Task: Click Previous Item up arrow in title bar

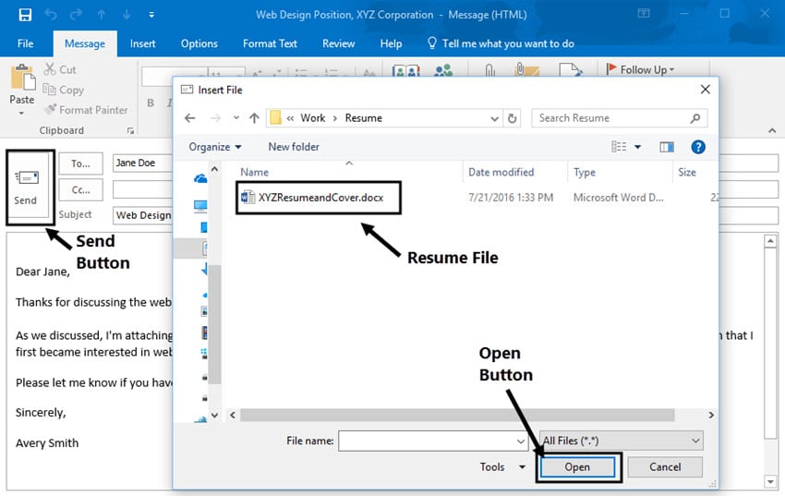Action: coord(102,15)
